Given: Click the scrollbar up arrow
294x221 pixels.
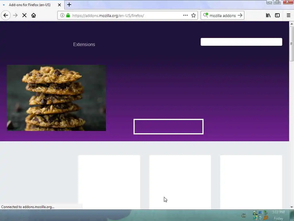Looking at the screenshot, I should coord(292,24).
